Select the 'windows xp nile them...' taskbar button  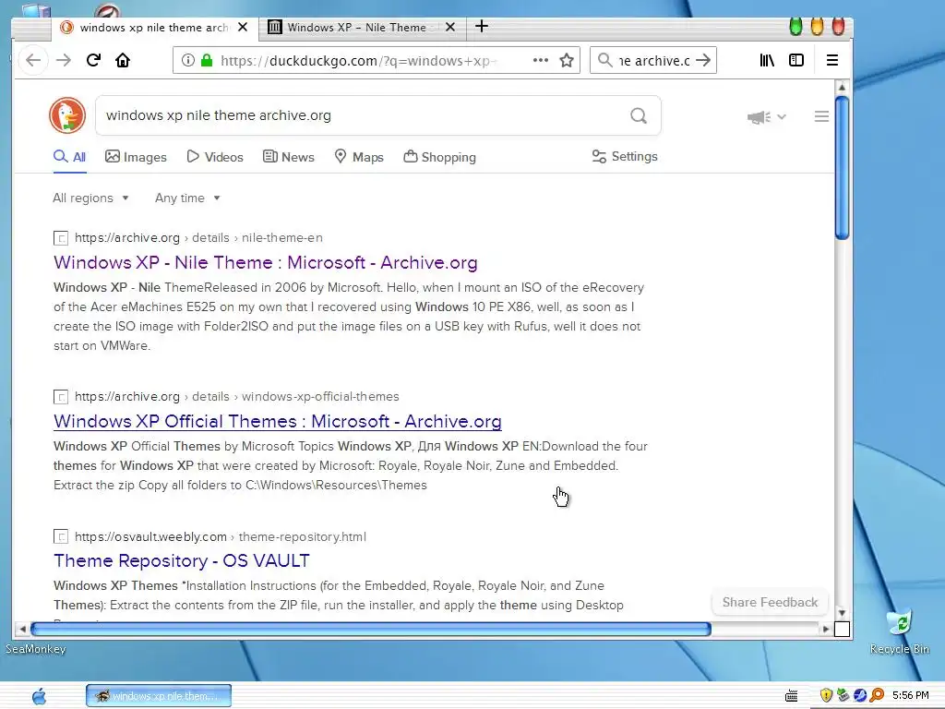159,696
